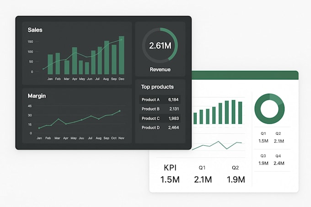Click the Top products heading
Image resolution: width=311 pixels, height=207 pixels.
[157, 87]
